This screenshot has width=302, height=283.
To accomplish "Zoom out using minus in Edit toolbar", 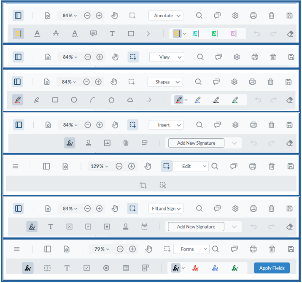I will point(119,166).
